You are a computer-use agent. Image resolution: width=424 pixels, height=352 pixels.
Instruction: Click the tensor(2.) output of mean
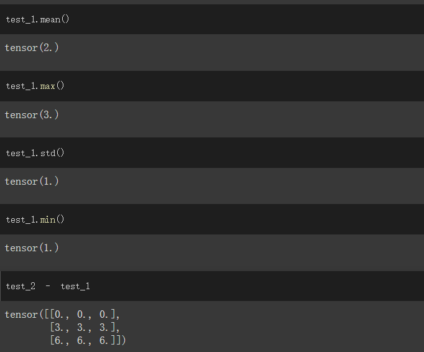coord(32,48)
